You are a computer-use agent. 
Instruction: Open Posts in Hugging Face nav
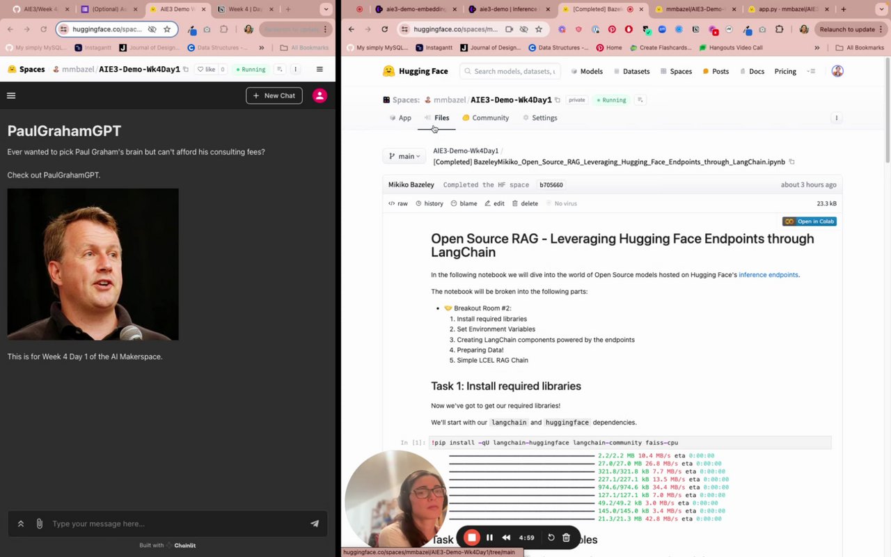716,71
